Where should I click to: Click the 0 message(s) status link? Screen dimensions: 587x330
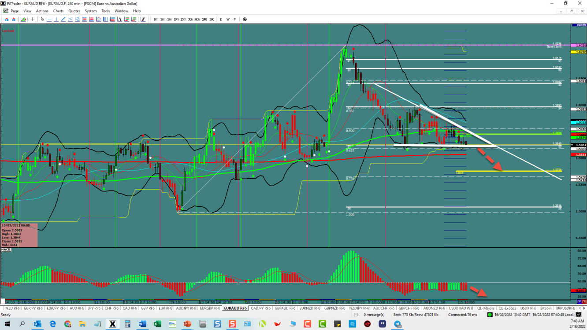click(x=374, y=314)
